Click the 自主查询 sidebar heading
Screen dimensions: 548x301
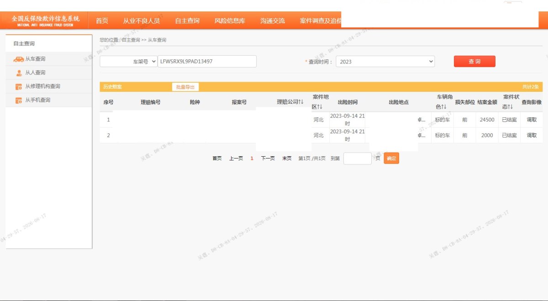pos(24,43)
